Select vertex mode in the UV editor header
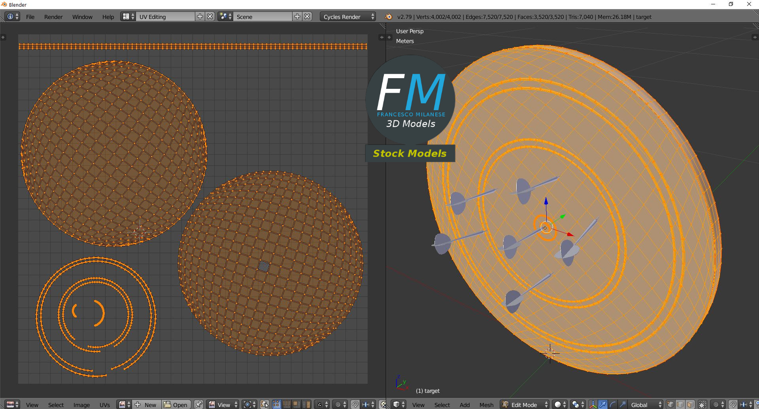 click(276, 404)
